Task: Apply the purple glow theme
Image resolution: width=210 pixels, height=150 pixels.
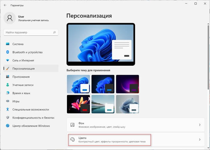Action: click(x=127, y=84)
